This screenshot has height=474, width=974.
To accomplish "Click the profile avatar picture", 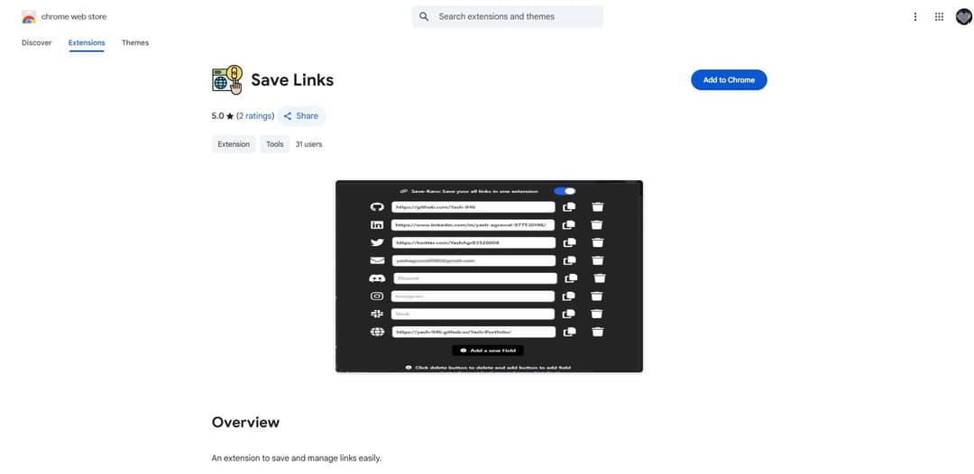I will [x=963, y=16].
